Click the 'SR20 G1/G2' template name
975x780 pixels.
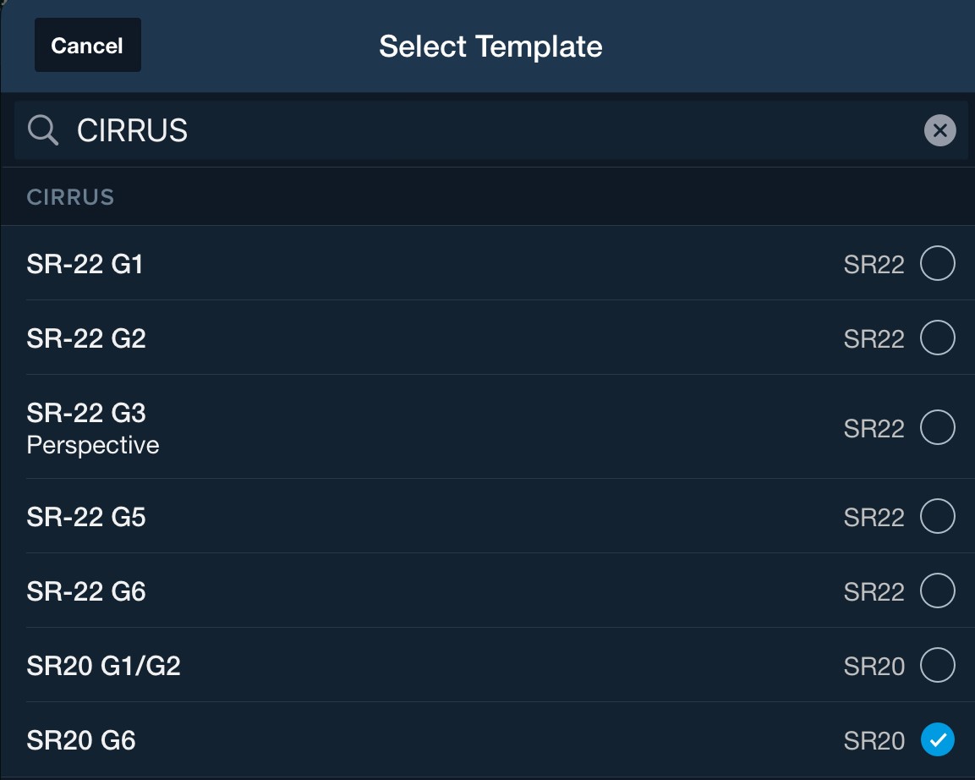click(x=104, y=666)
